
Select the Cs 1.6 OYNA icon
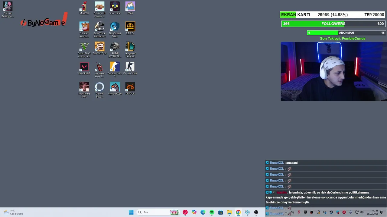pos(130,68)
